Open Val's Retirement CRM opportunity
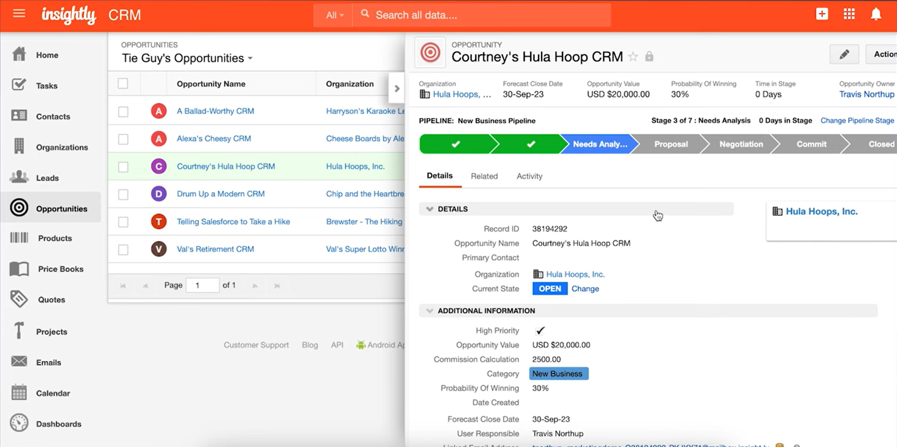The width and height of the screenshot is (897, 447). coord(216,249)
